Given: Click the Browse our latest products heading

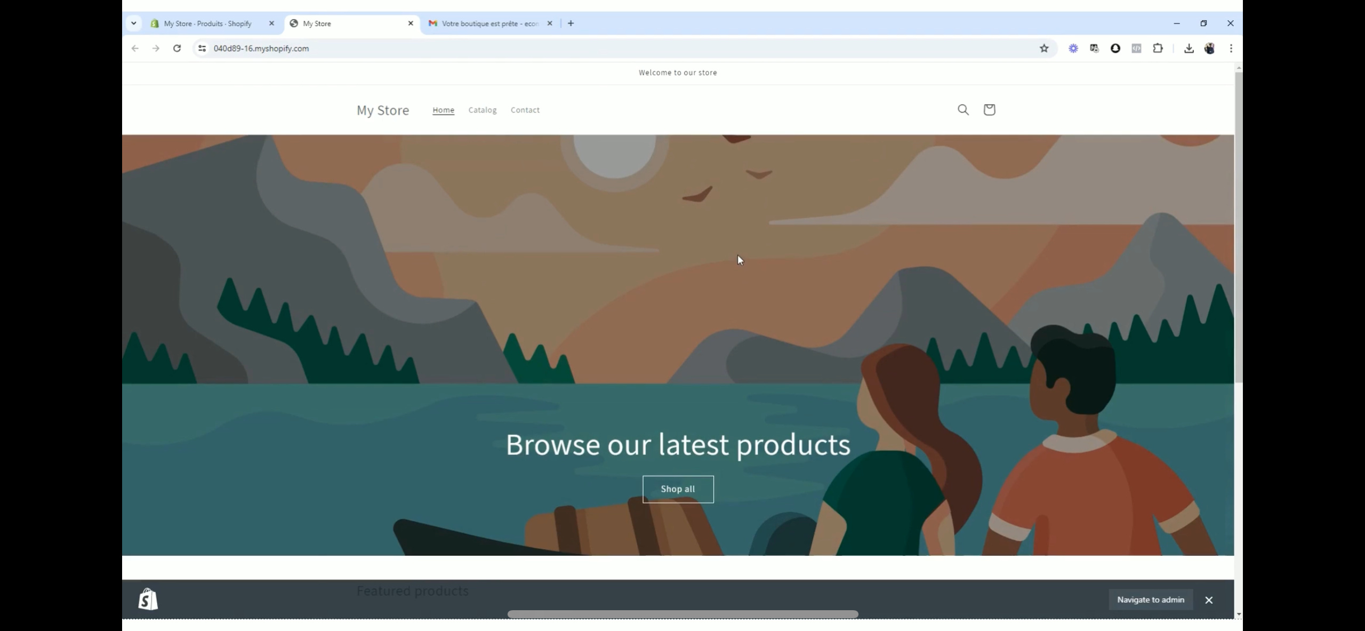Looking at the screenshot, I should [x=678, y=445].
